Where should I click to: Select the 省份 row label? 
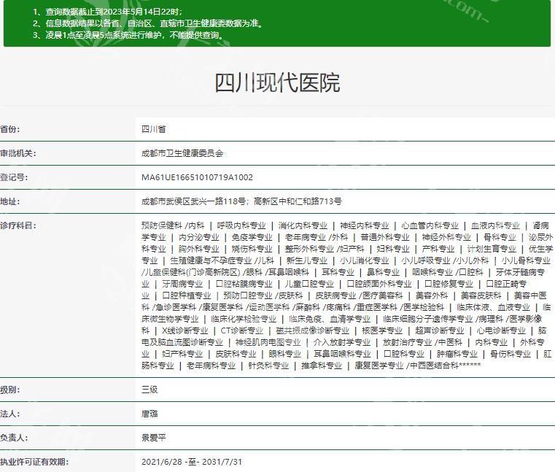click(x=10, y=129)
